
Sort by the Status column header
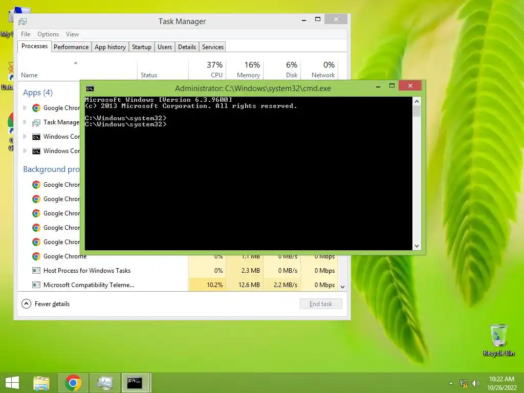tap(163, 70)
